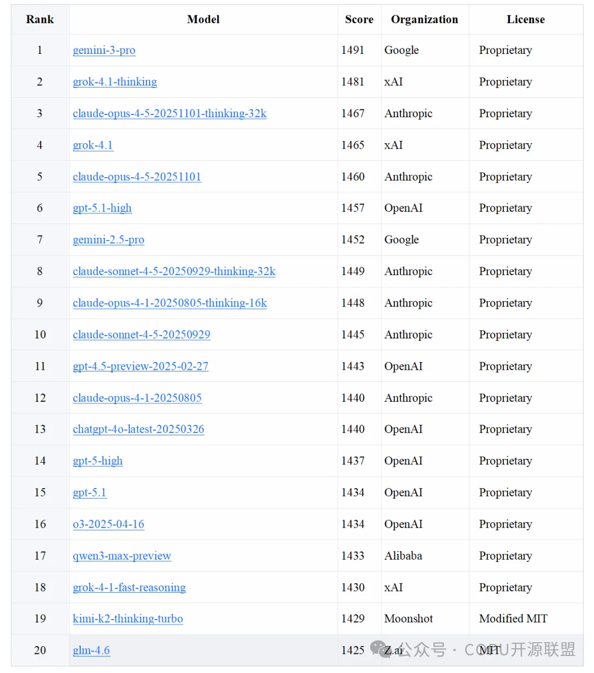
Task: Select the Organization column header
Action: (x=424, y=20)
